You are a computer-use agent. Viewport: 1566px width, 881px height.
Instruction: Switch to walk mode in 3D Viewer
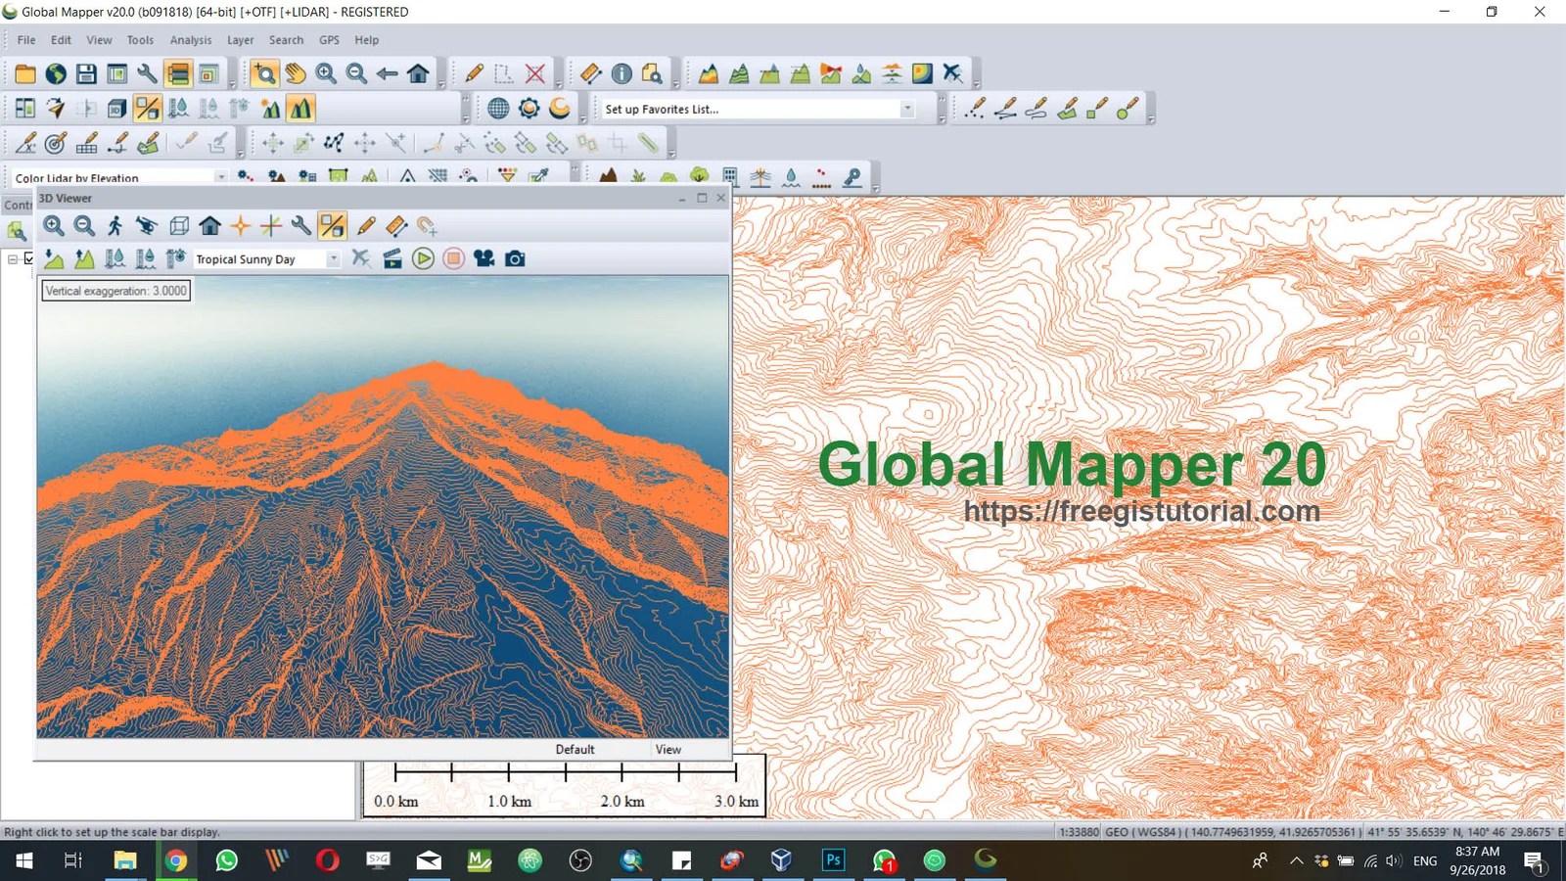coord(115,226)
